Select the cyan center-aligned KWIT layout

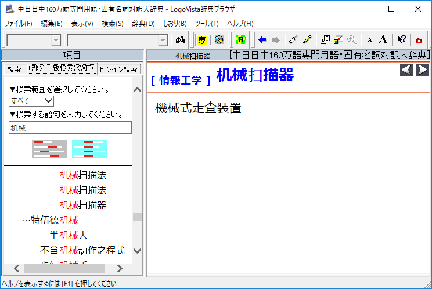pyautogui.click(x=89, y=149)
